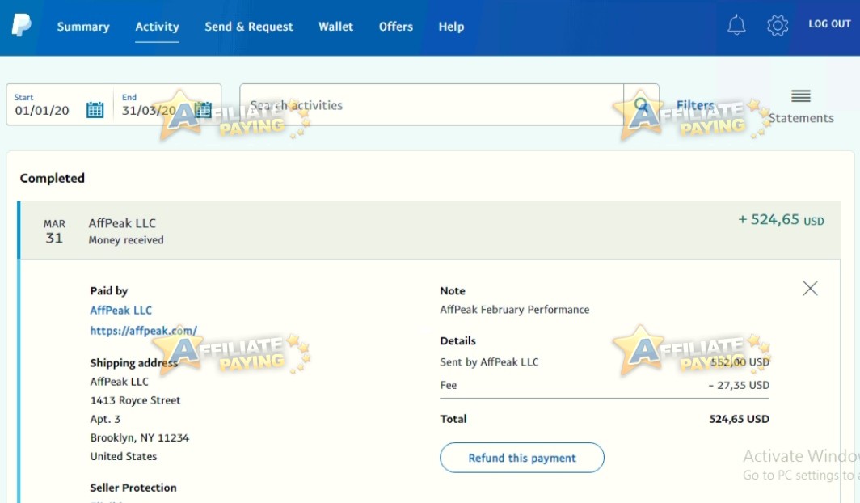Open the notifications bell
860x503 pixels.
(736, 25)
